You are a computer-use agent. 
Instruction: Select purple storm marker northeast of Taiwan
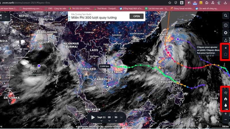pos(178,39)
